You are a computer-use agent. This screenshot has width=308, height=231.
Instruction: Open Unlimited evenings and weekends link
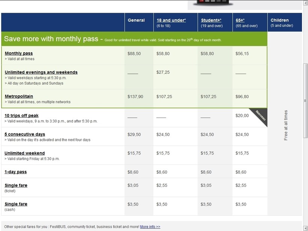click(41, 72)
